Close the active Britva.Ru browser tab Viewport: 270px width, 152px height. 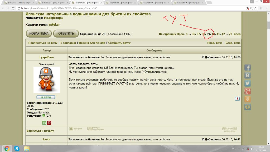(101, 2)
